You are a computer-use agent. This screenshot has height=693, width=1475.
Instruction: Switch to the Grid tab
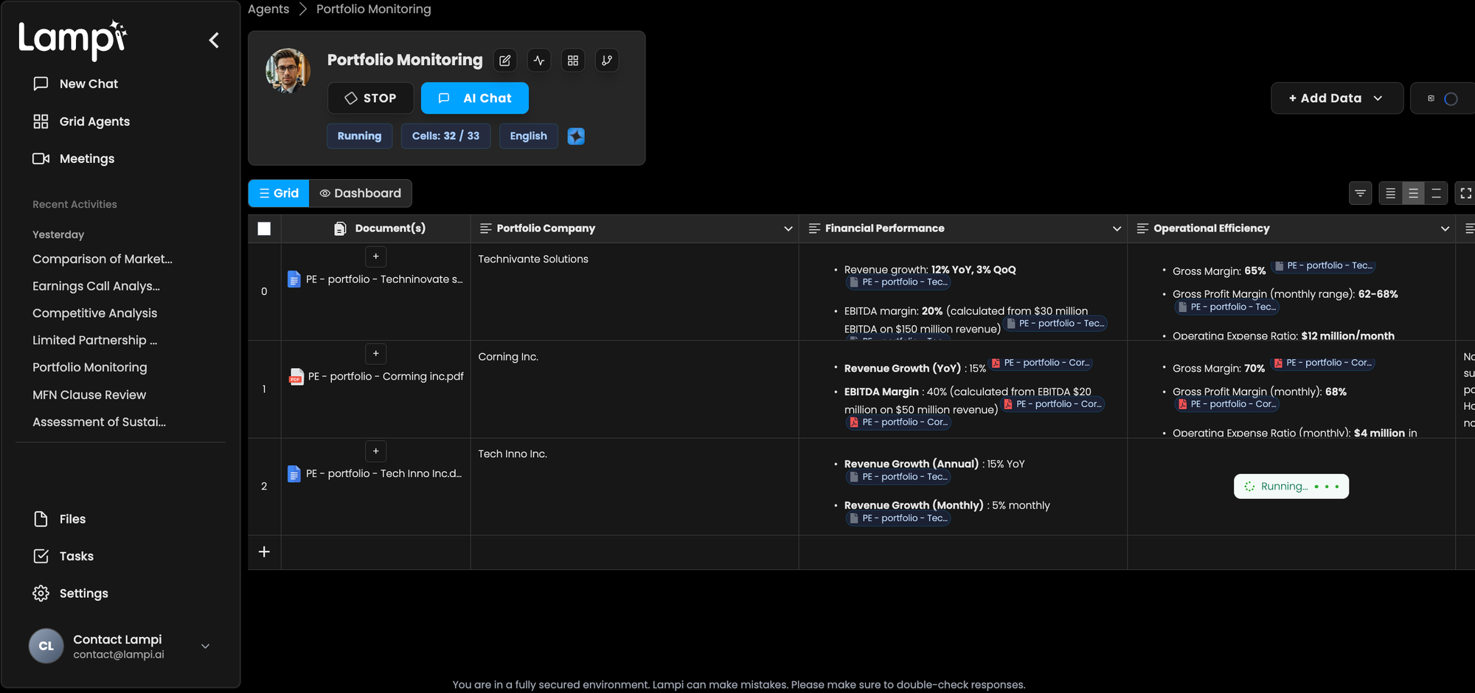tap(279, 193)
